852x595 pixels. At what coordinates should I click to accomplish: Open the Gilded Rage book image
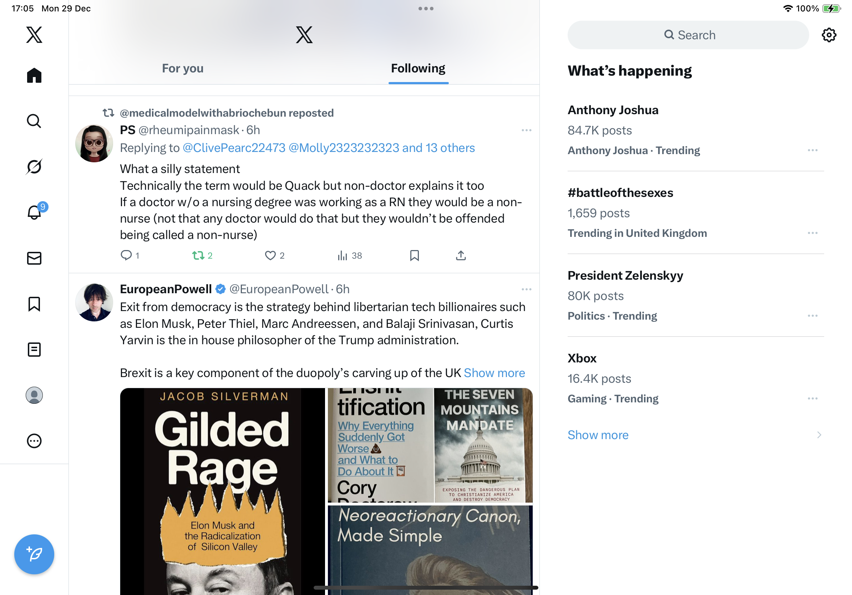coord(222,492)
